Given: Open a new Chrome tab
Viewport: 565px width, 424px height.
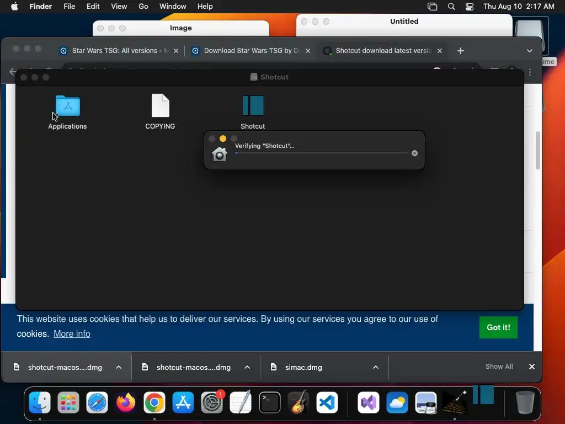Looking at the screenshot, I should coord(461,51).
